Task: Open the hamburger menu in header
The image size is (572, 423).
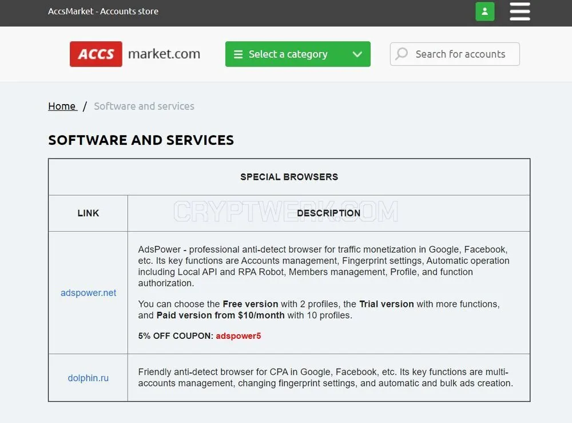Action: tap(520, 11)
